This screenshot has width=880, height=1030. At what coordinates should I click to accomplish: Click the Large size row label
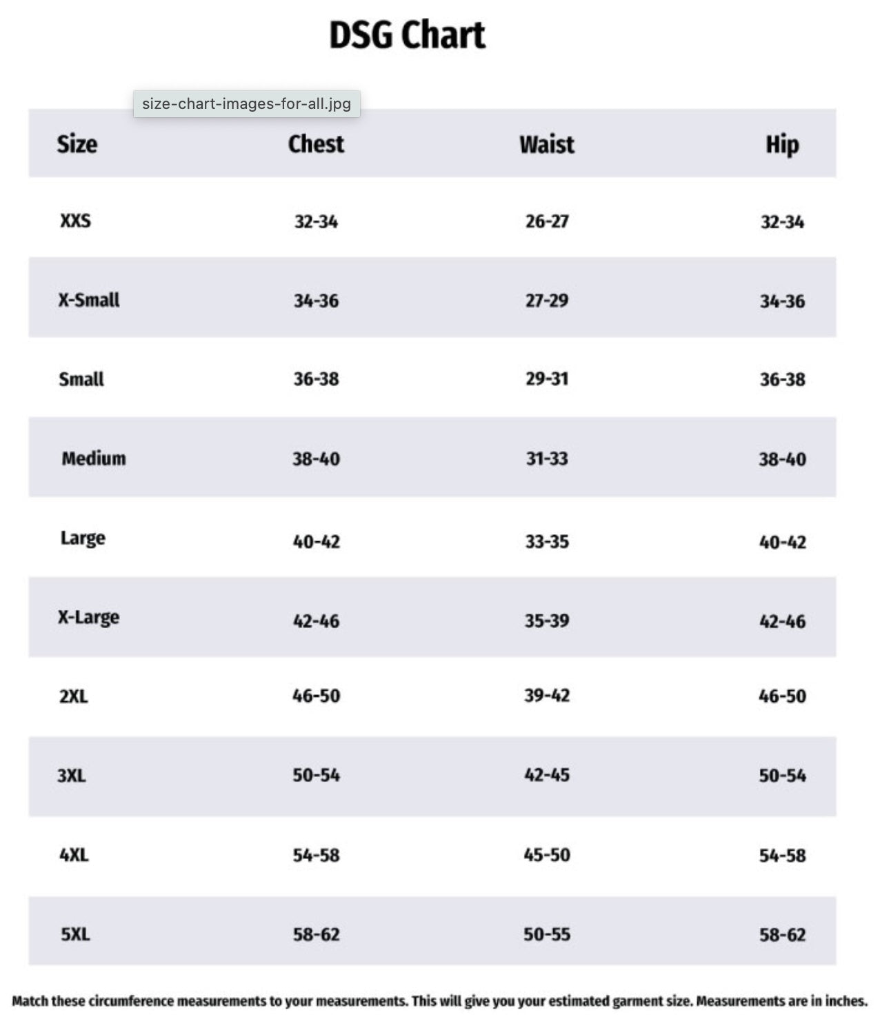pos(83,538)
